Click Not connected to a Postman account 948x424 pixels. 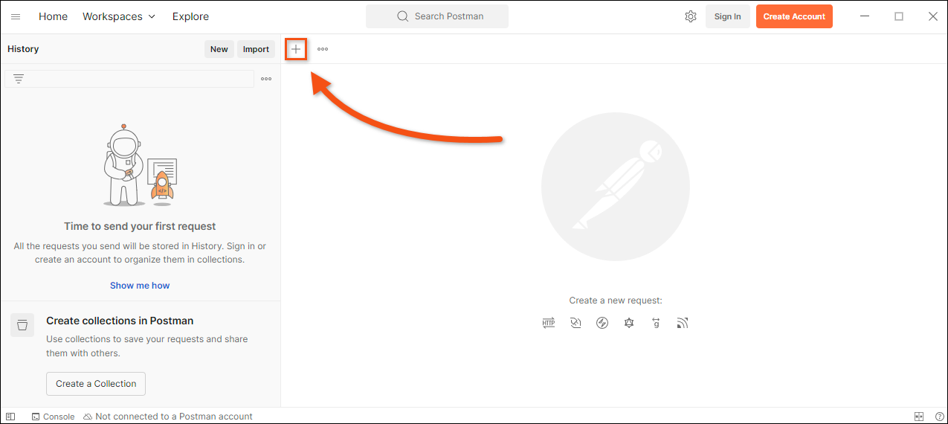(x=168, y=417)
